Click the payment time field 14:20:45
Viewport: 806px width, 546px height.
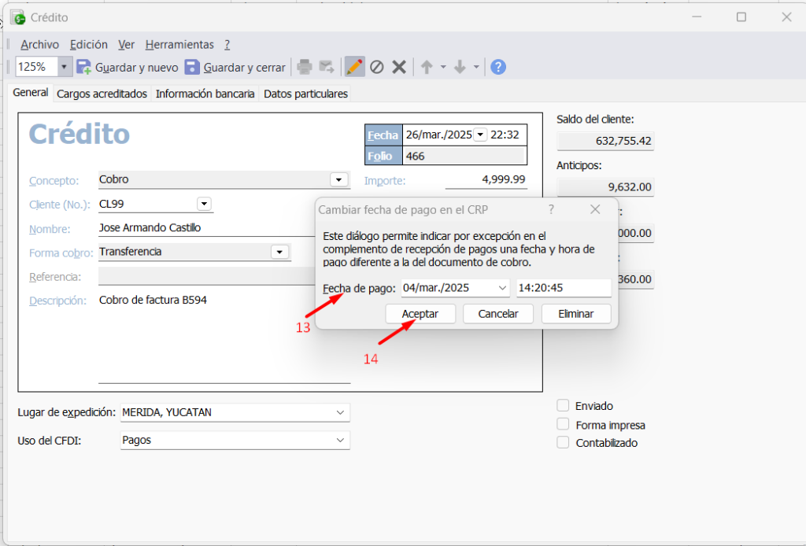click(x=563, y=289)
